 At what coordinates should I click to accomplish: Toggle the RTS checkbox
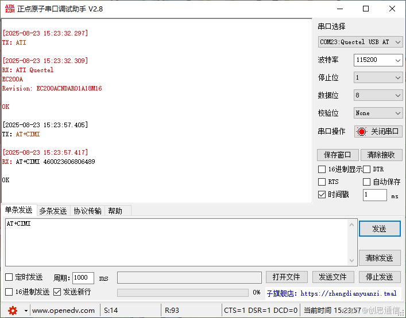pos(322,182)
